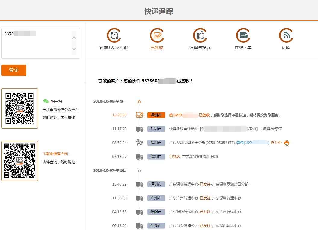
Task: Click the 深圳市 badge on the 12:29:59 row
Action: pyautogui.click(x=156, y=115)
